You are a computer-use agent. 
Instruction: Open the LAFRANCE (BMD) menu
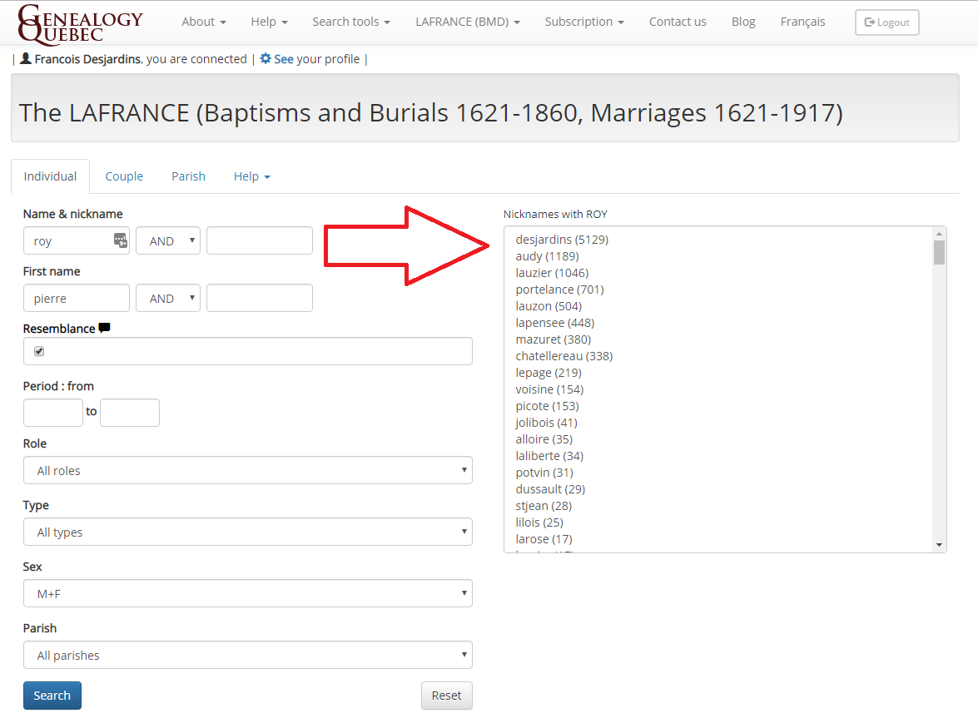click(468, 22)
